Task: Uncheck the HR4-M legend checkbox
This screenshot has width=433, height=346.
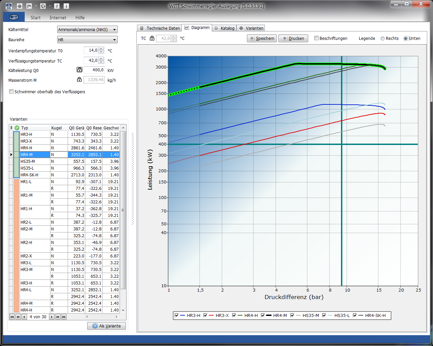Action: [x=263, y=315]
